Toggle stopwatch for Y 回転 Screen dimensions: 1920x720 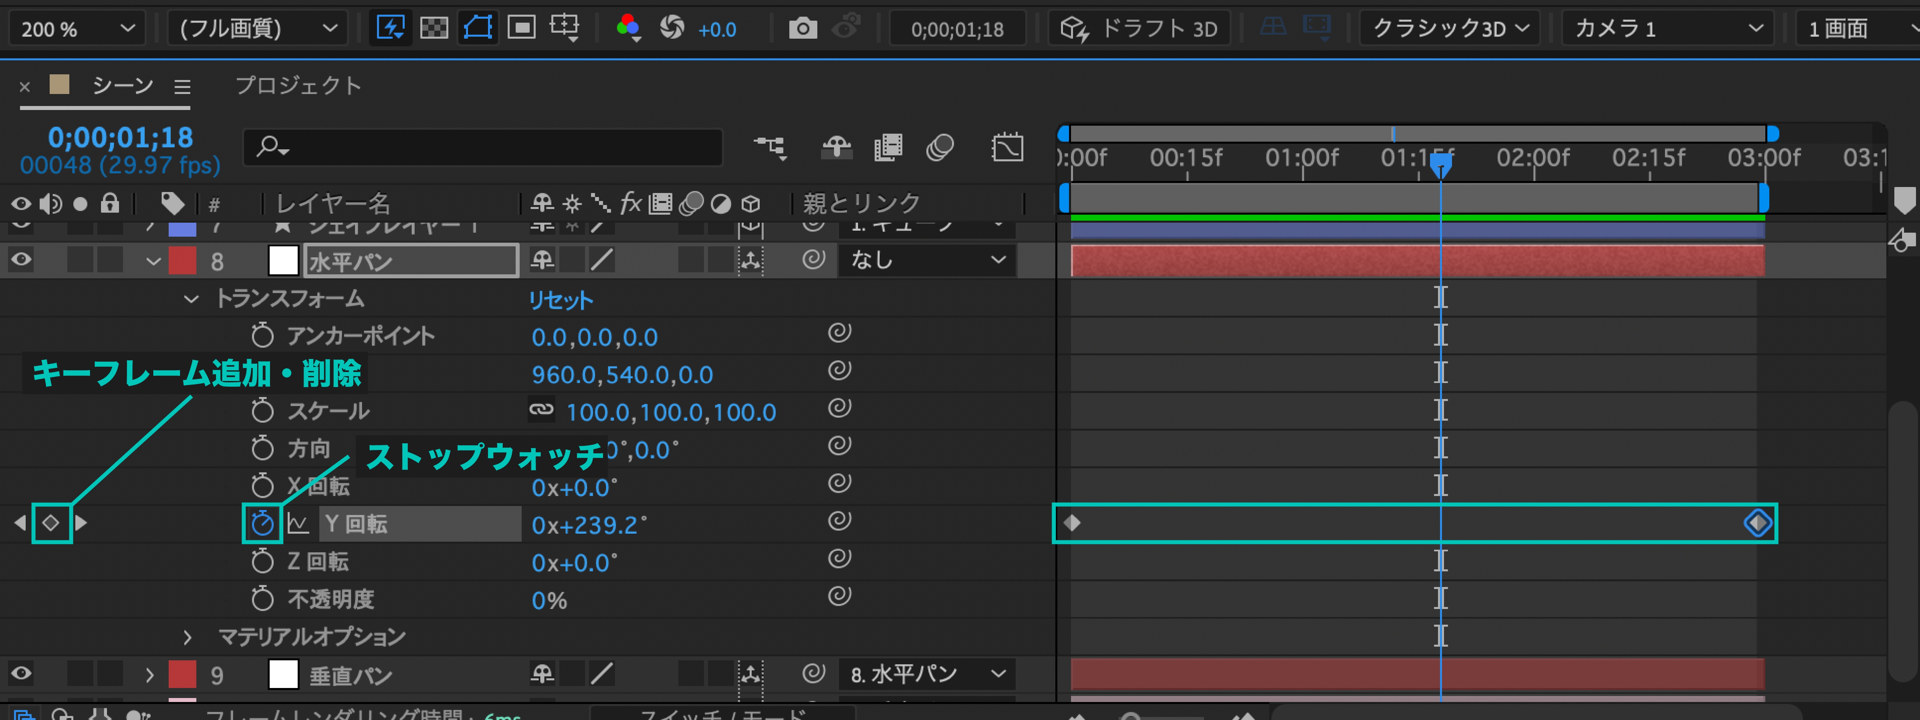click(x=262, y=523)
